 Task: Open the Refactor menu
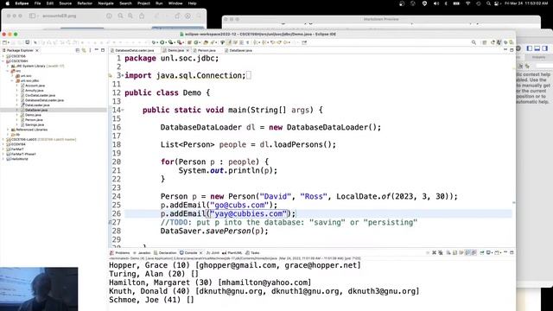(x=85, y=3)
